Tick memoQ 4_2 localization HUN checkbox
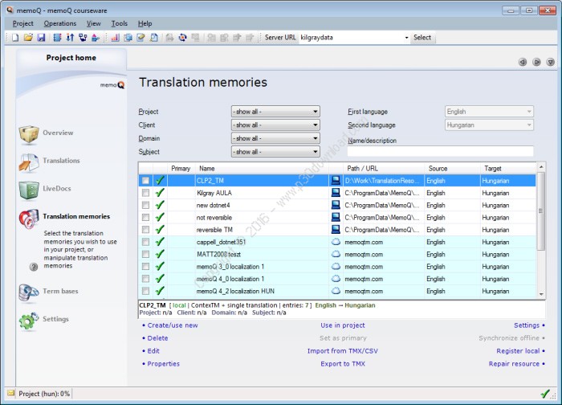The height and width of the screenshot is (405, 562). [x=145, y=291]
